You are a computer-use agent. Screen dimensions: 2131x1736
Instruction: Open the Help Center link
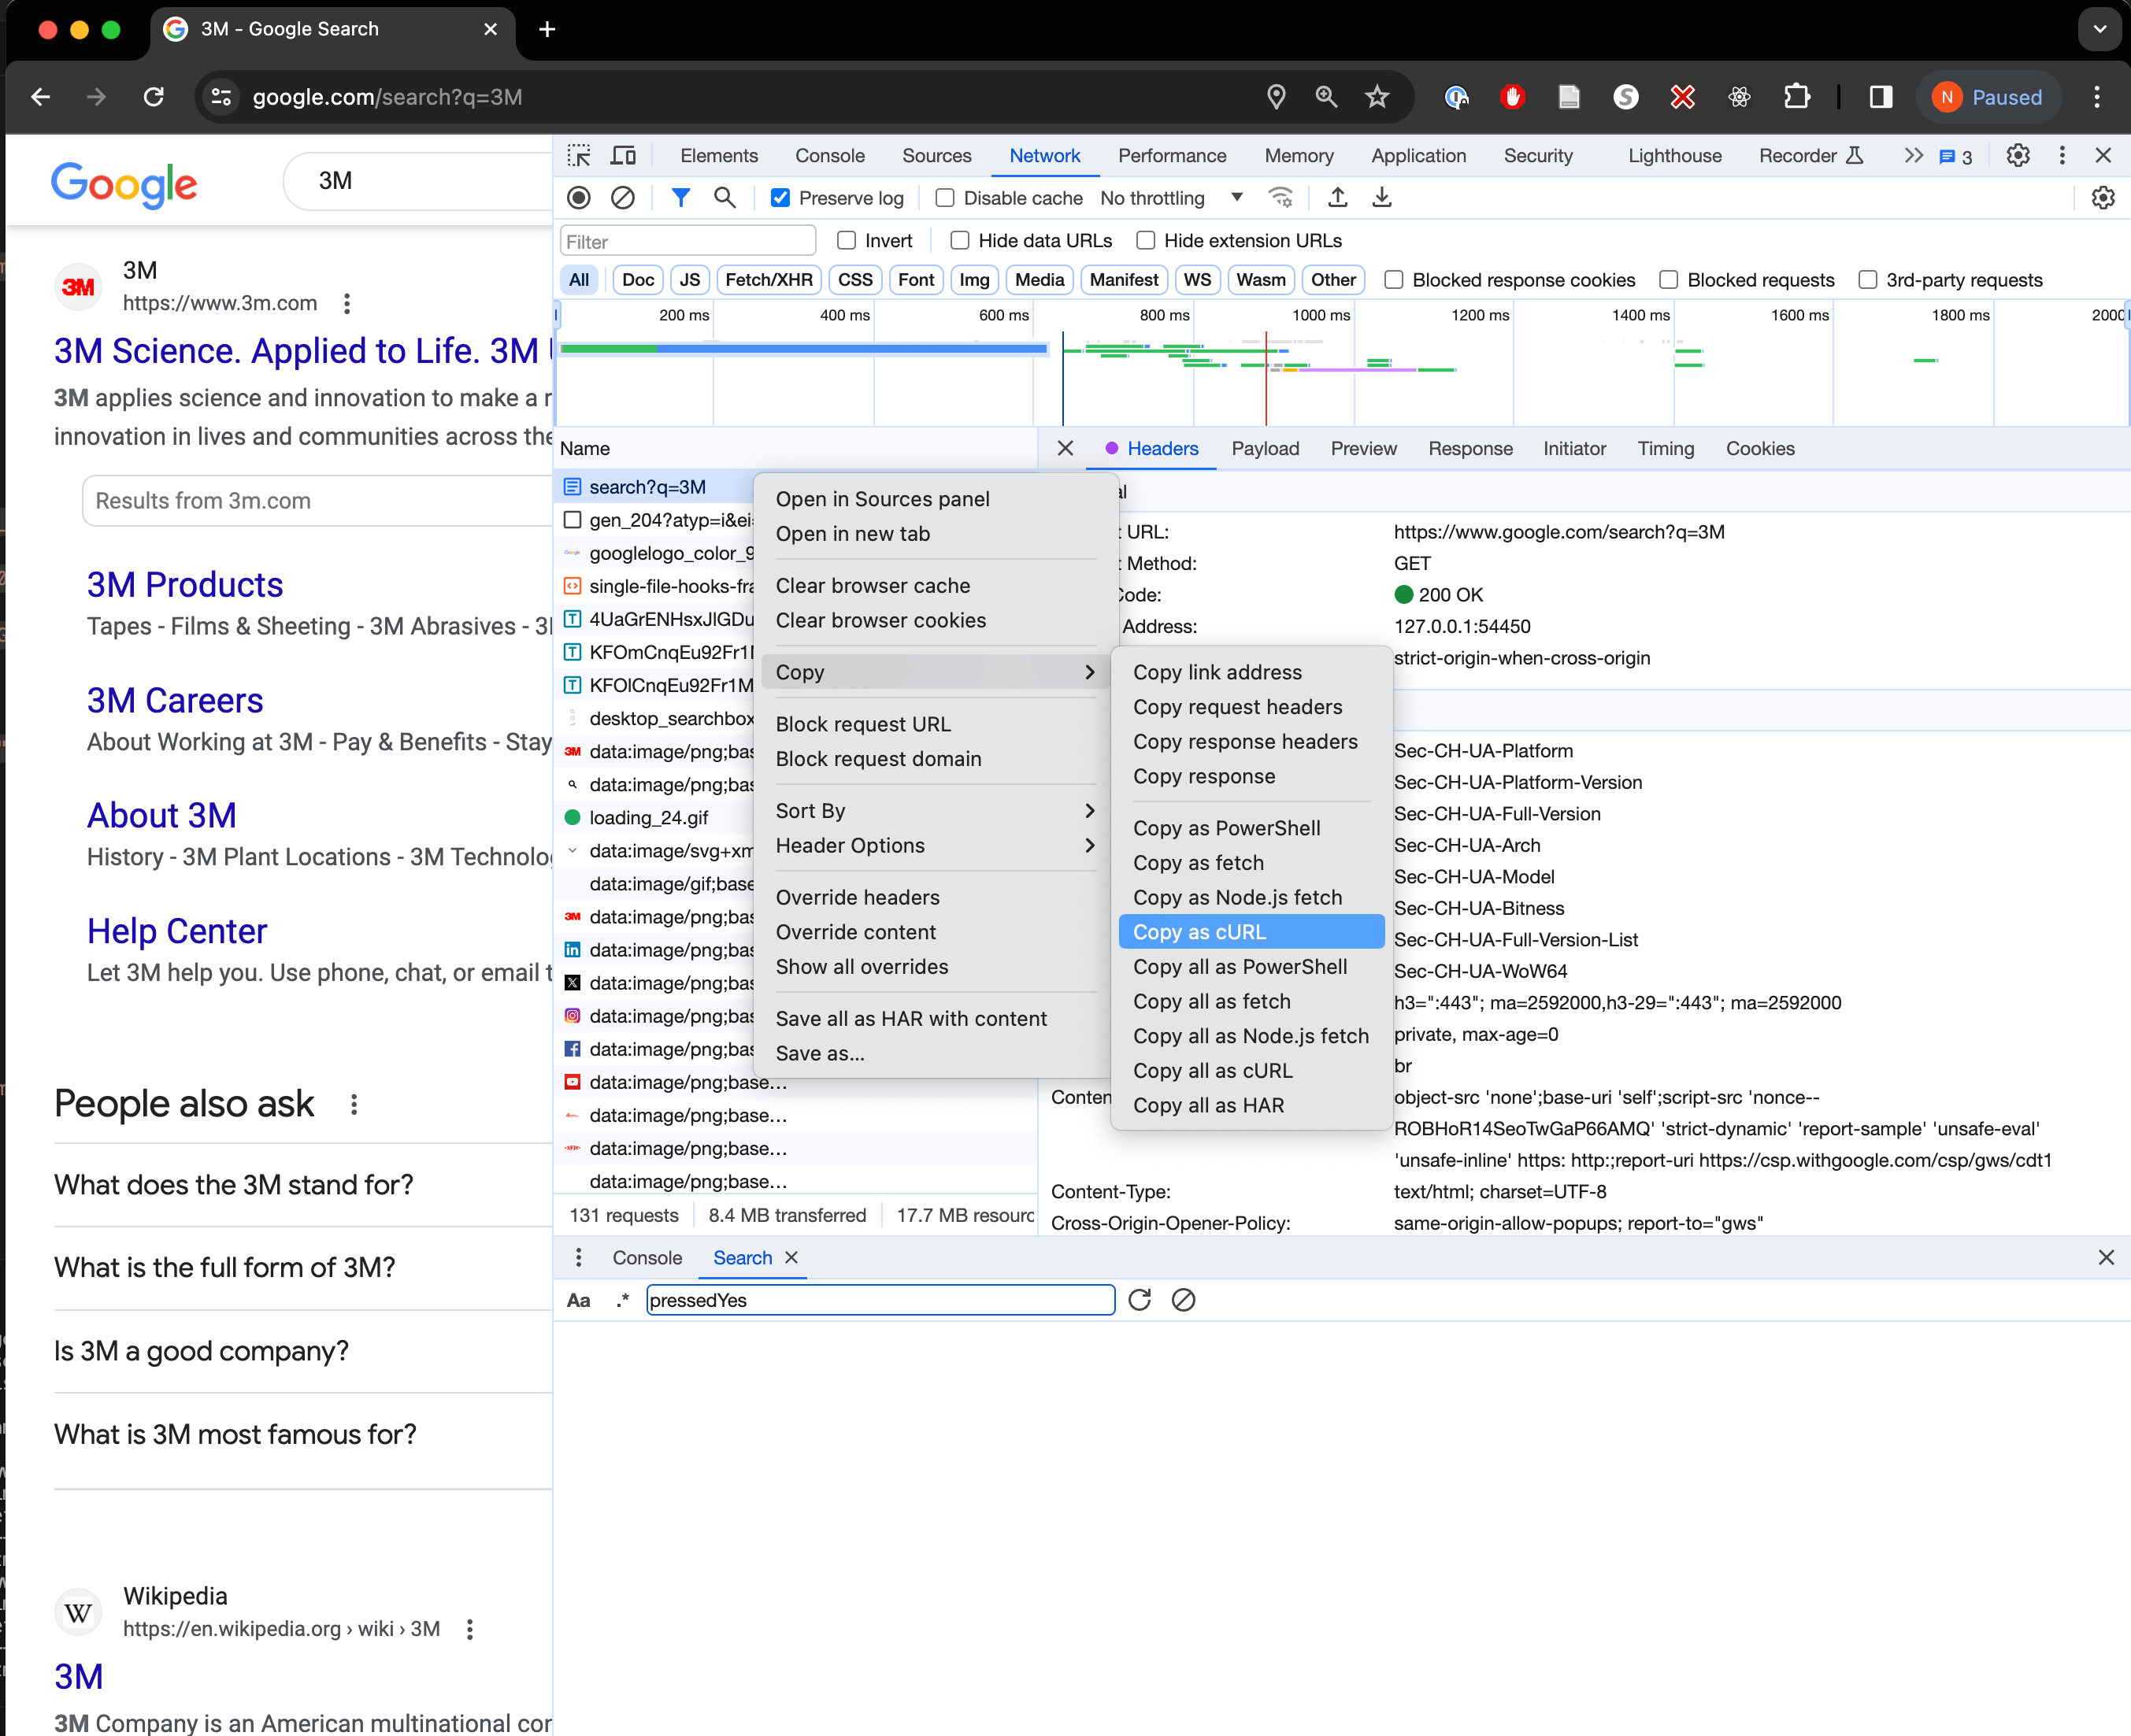[x=177, y=932]
